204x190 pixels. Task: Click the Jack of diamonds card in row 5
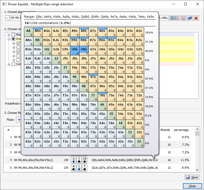pos(79,168)
